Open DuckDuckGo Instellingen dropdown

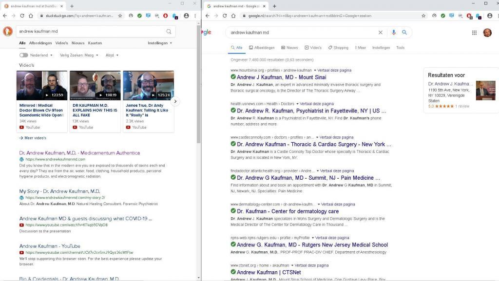point(160,43)
